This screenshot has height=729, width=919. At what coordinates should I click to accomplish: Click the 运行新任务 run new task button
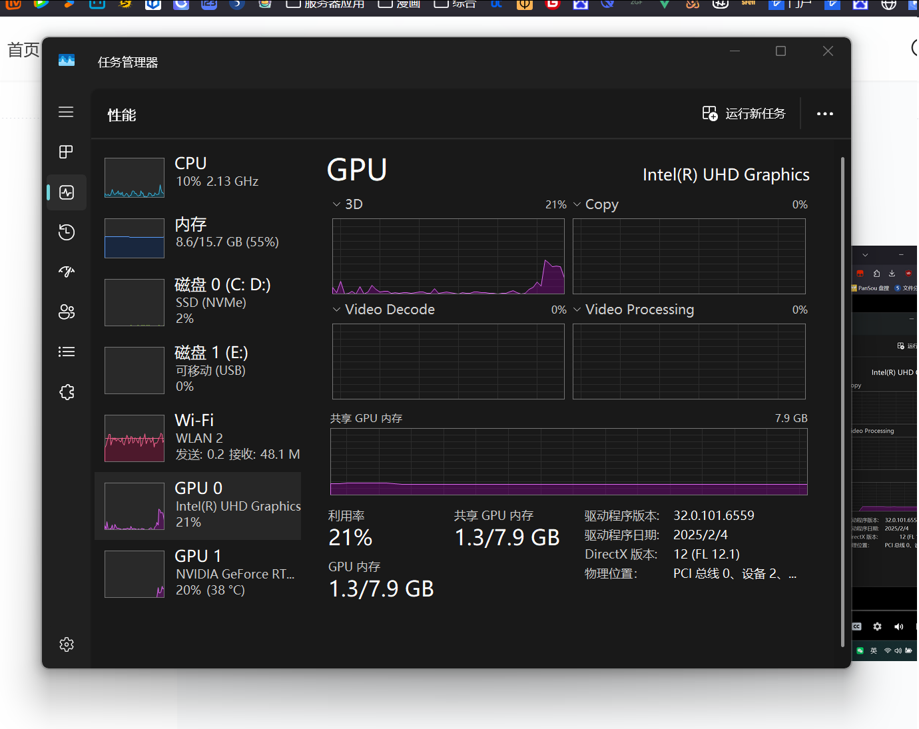744,114
